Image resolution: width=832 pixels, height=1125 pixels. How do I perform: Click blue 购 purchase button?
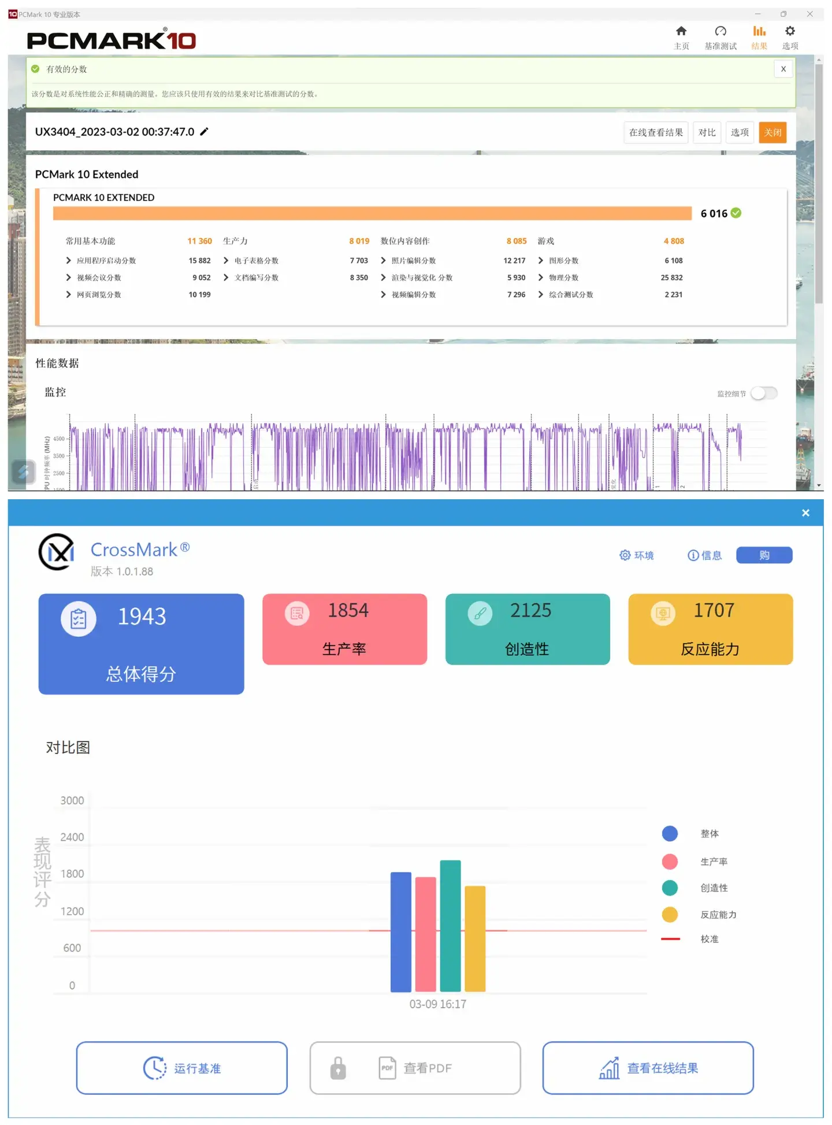764,555
